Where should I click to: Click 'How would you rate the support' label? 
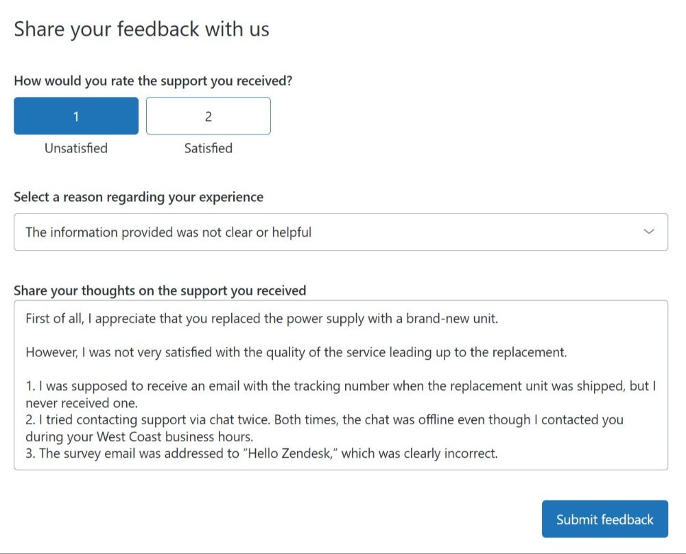(153, 81)
